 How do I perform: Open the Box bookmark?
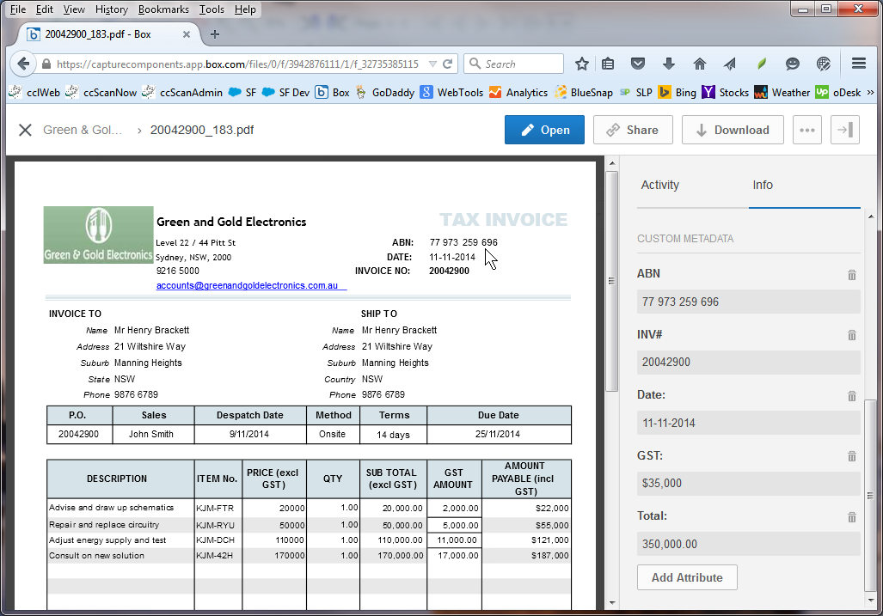332,92
